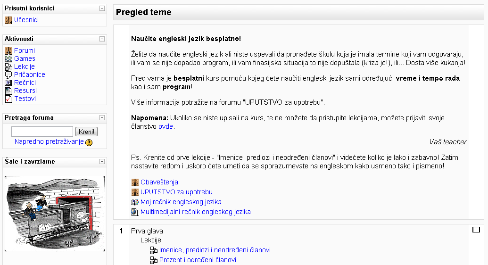Collapse the Prisutni korisnici block
Viewport: 488px width, 265px height.
pyautogui.click(x=102, y=8)
